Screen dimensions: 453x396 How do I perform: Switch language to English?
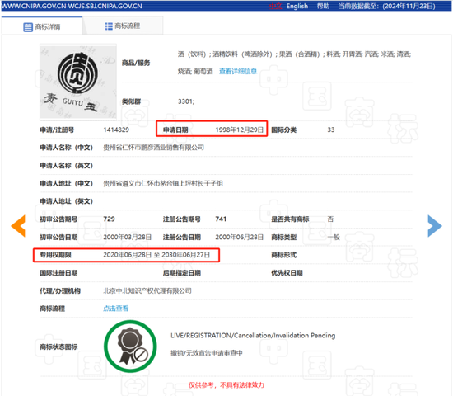(x=297, y=6)
